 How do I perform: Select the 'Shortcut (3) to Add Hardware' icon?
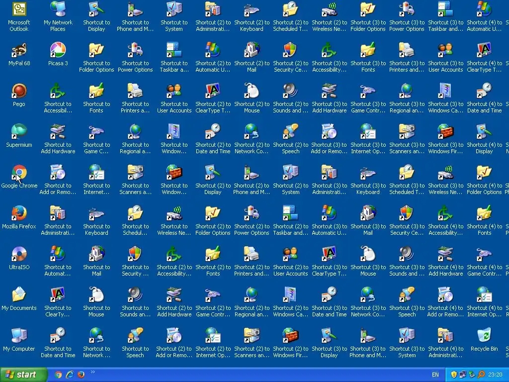(329, 91)
